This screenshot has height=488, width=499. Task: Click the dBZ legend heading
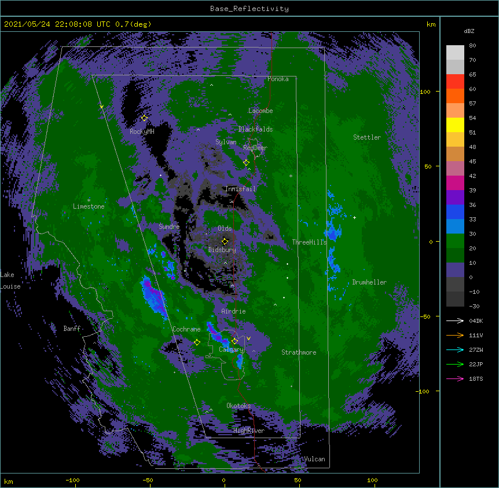point(469,31)
